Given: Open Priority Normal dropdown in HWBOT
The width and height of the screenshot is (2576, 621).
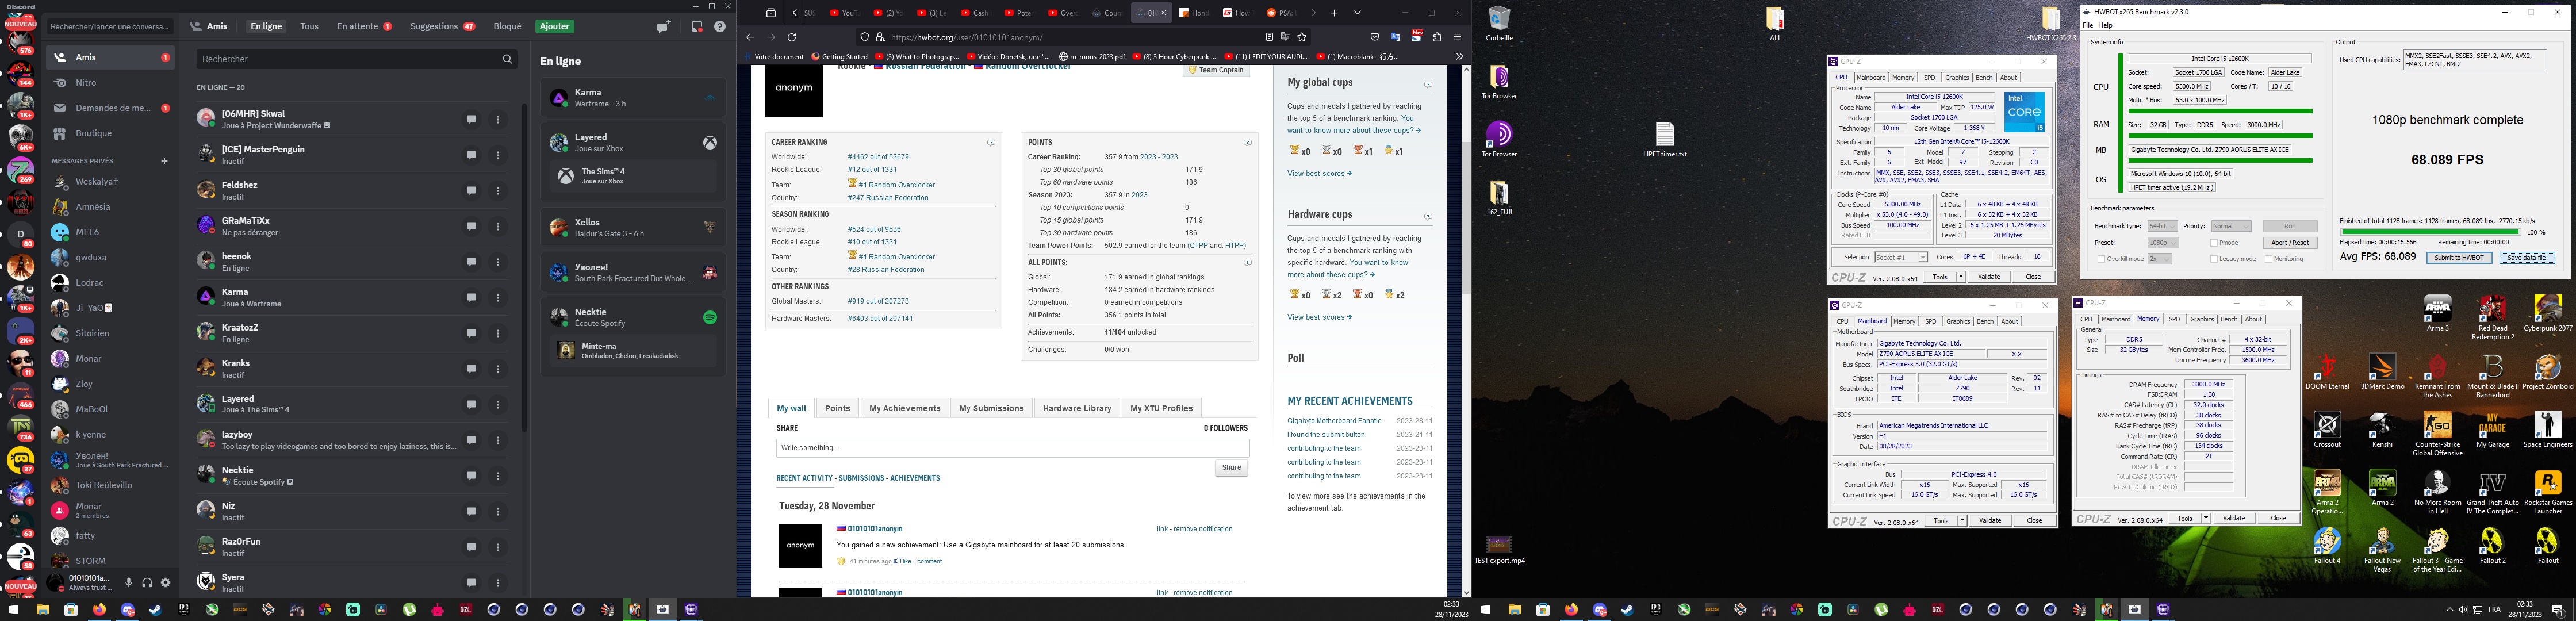Looking at the screenshot, I should coord(2231,226).
